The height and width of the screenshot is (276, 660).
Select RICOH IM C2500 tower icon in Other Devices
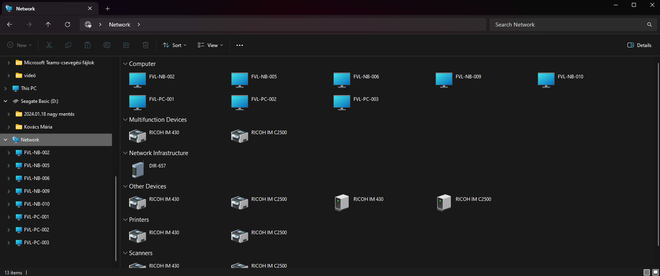(x=444, y=202)
